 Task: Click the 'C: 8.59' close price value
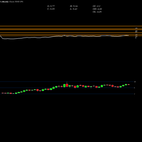[51, 9]
